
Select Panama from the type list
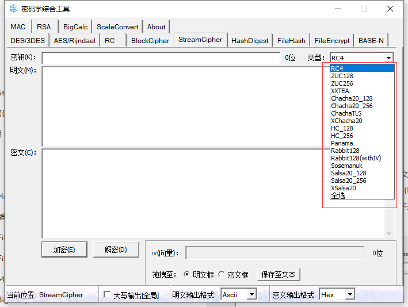362,143
